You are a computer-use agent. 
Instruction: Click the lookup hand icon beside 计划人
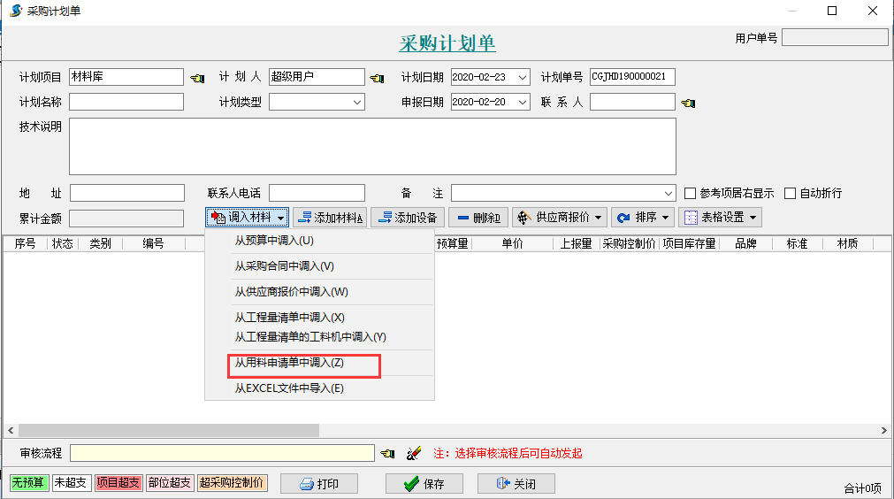pyautogui.click(x=377, y=78)
